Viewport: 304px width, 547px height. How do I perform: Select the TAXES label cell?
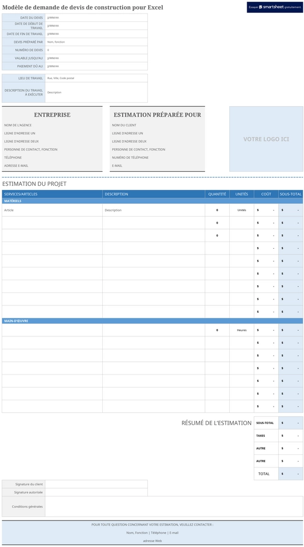(266, 436)
